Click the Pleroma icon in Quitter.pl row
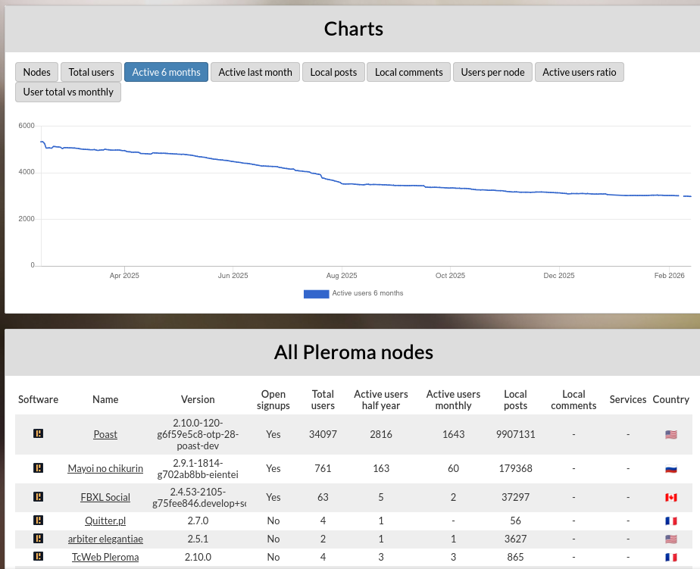 pyautogui.click(x=38, y=521)
